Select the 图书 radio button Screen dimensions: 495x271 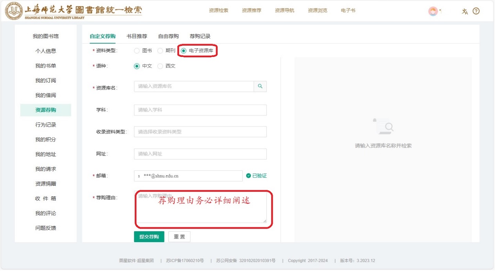[137, 51]
